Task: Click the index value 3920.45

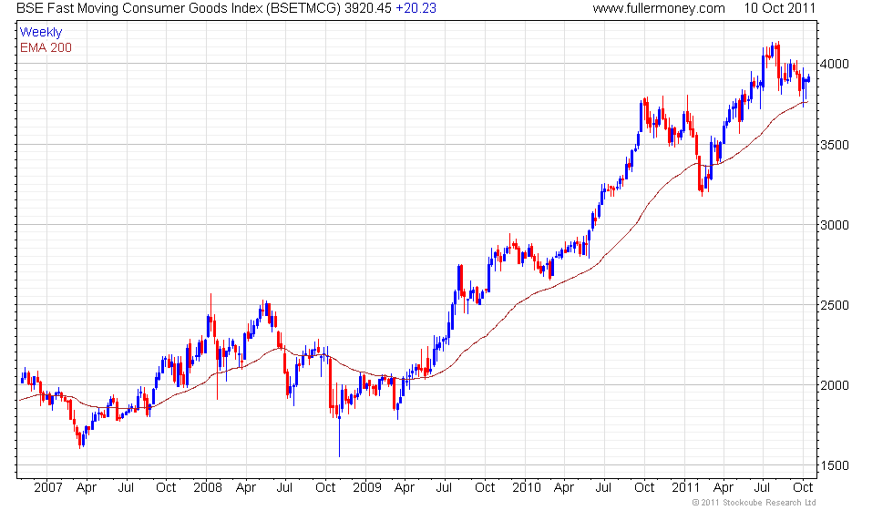Action: coord(368,8)
